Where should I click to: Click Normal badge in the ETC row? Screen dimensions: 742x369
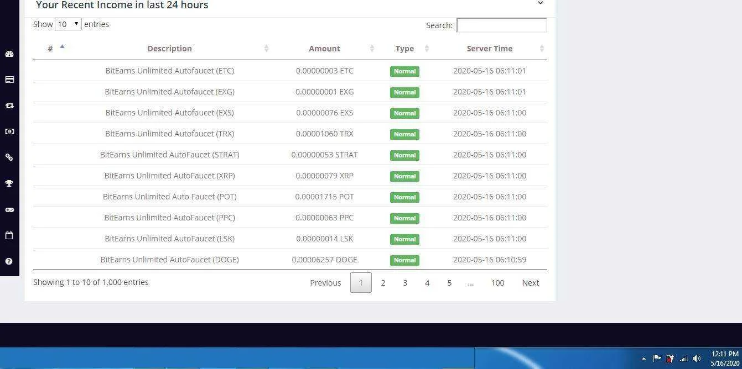click(404, 71)
